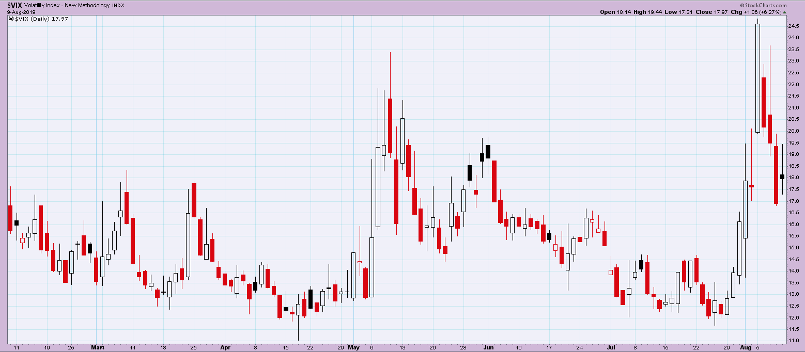Click the tallest hollow candle on Aug 5
The width and height of the screenshot is (805, 352).
pyautogui.click(x=757, y=77)
